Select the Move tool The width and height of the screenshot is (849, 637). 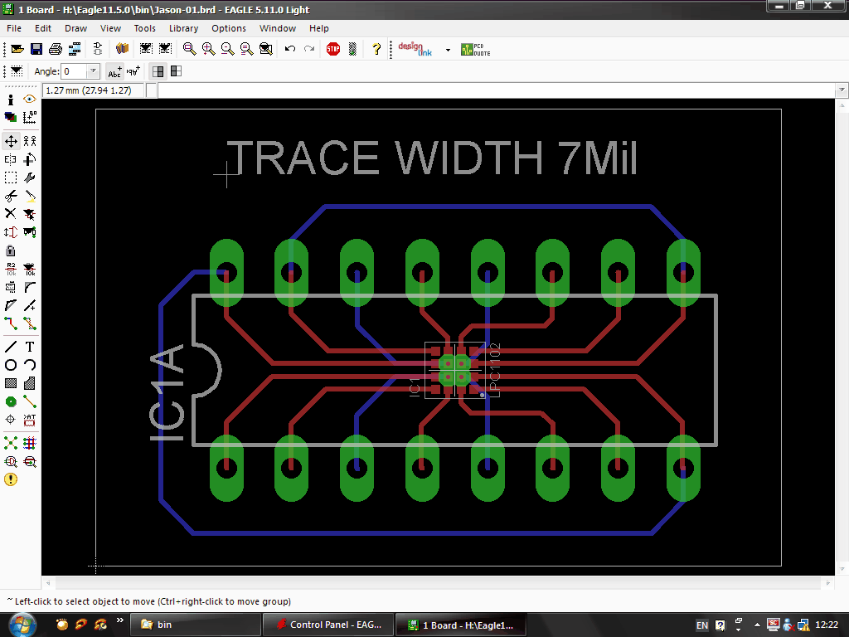pos(11,141)
